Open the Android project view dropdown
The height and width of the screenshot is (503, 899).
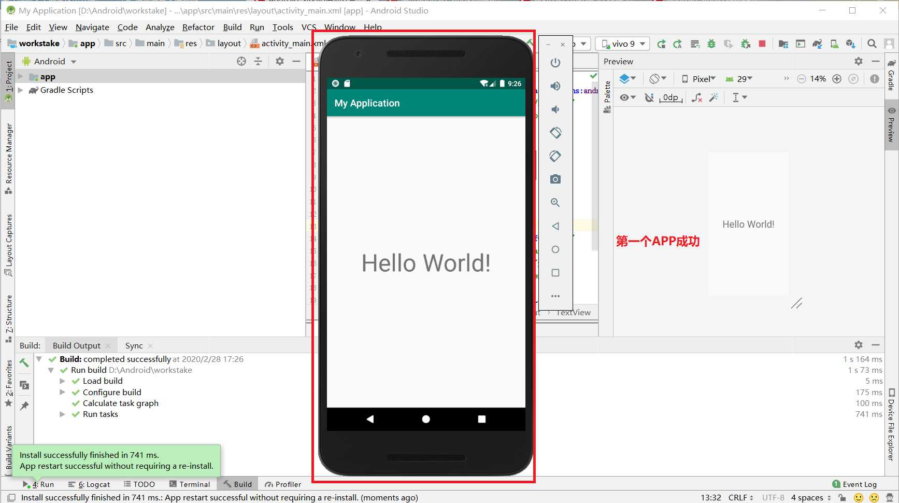point(50,61)
